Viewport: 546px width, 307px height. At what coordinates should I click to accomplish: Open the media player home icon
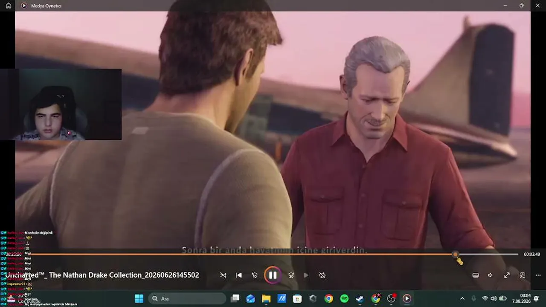click(x=9, y=6)
